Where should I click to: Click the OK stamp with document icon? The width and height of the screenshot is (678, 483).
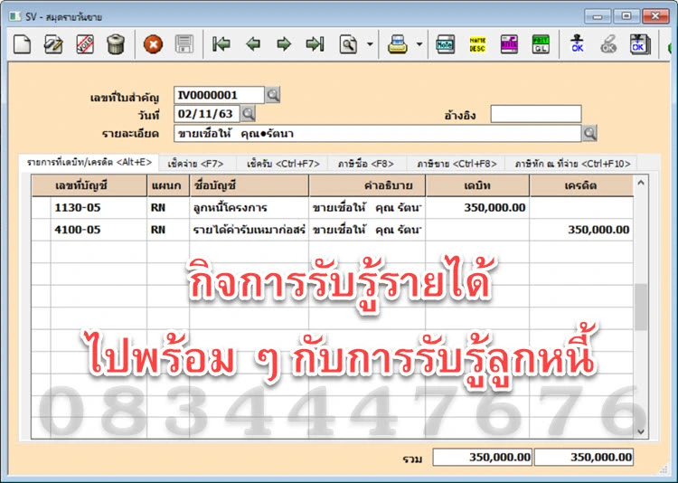click(x=640, y=44)
